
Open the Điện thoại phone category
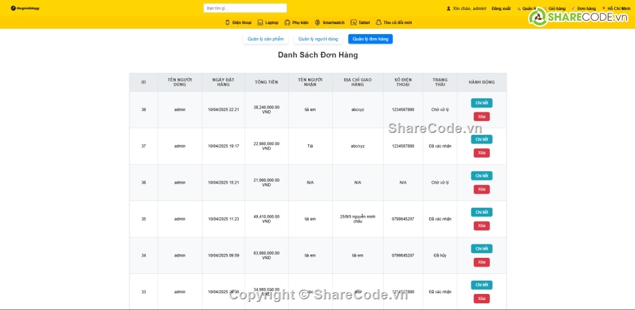238,23
